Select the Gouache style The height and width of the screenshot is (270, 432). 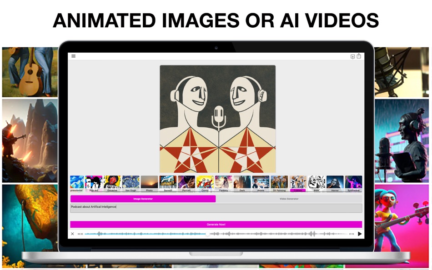tap(112, 184)
